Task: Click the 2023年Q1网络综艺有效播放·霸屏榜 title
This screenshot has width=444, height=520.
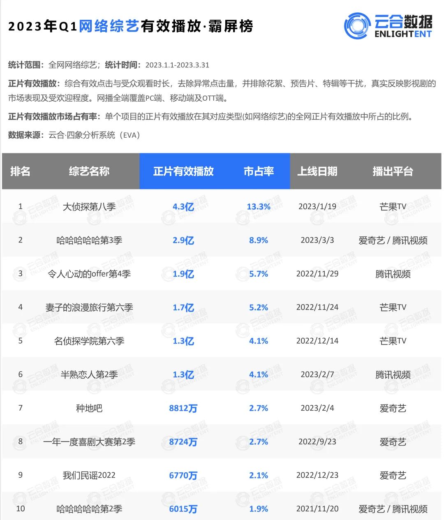Action: pos(130,26)
